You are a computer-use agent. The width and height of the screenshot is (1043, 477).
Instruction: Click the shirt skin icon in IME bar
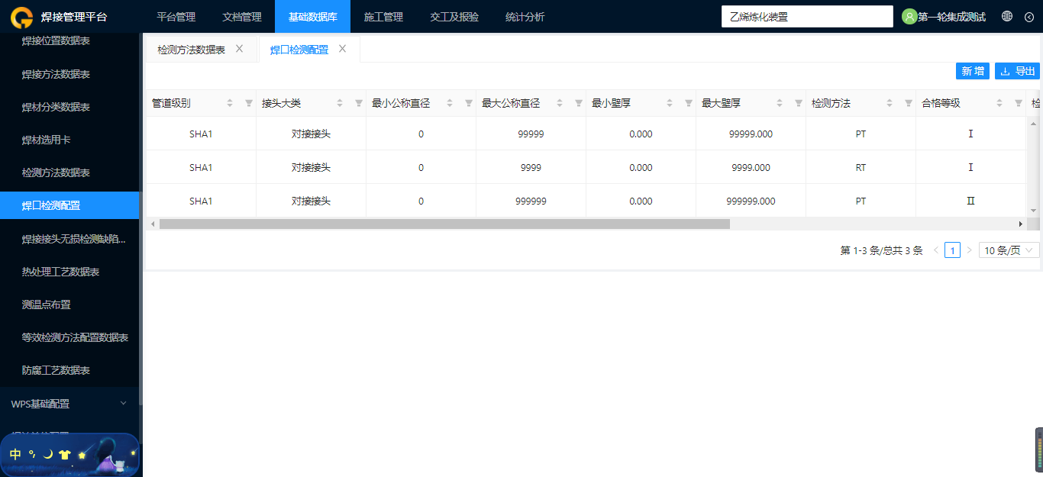(64, 454)
